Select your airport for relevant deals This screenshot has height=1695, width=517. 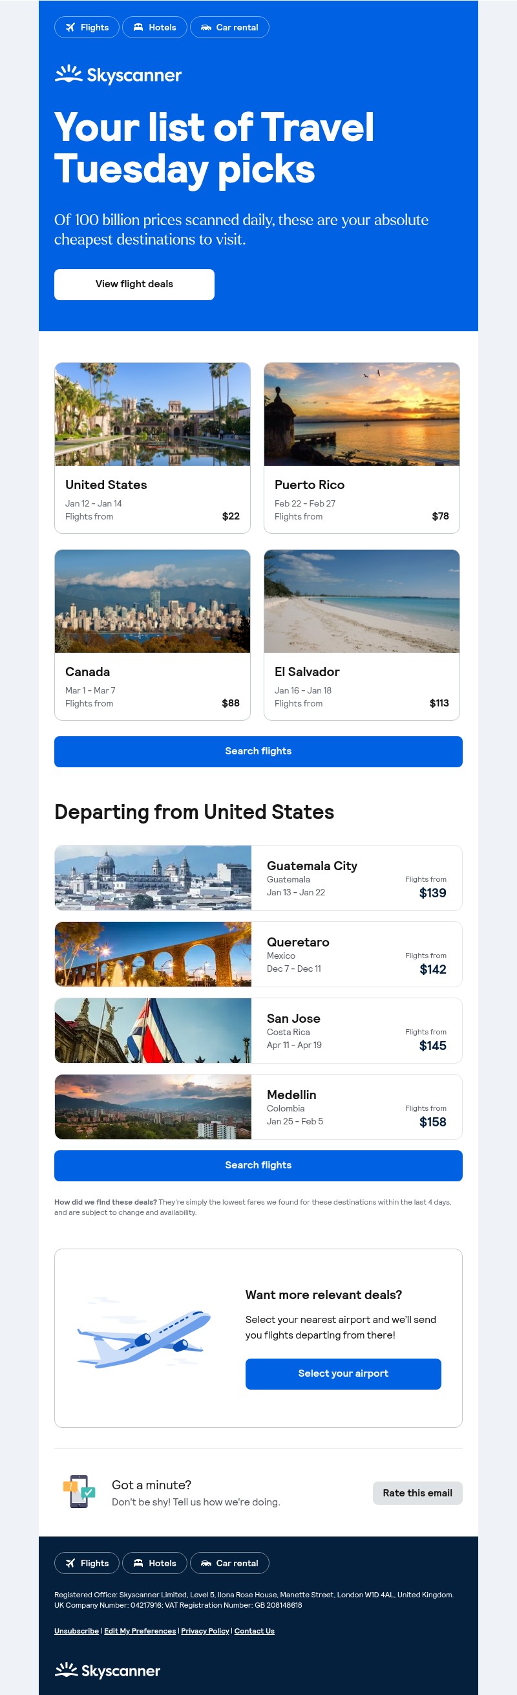343,1373
